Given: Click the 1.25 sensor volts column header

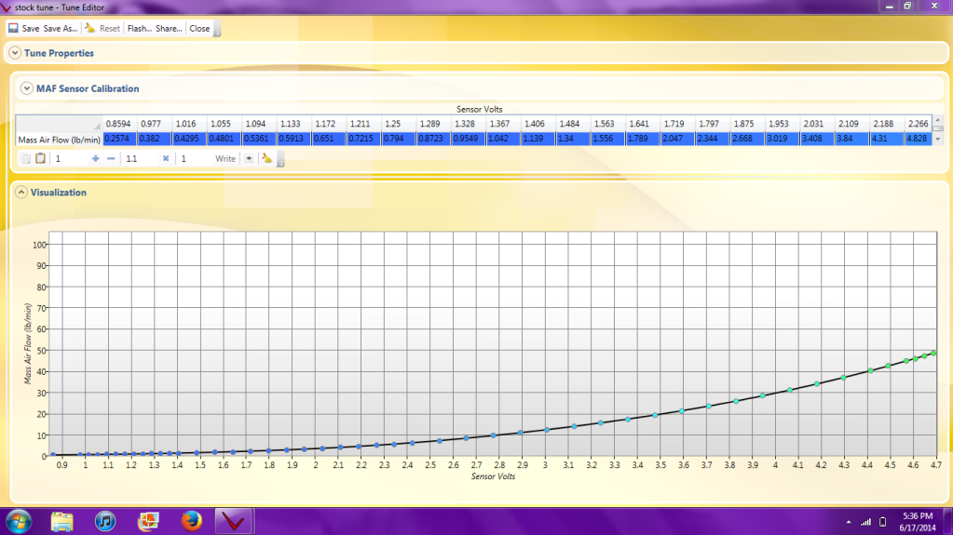Looking at the screenshot, I should coord(399,123).
